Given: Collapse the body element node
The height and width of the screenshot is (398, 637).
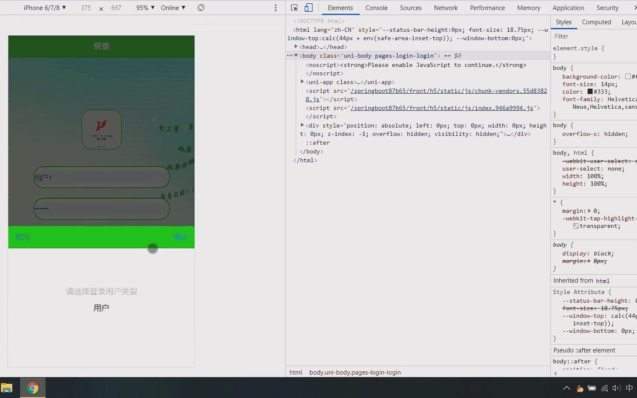Looking at the screenshot, I should coord(296,56).
